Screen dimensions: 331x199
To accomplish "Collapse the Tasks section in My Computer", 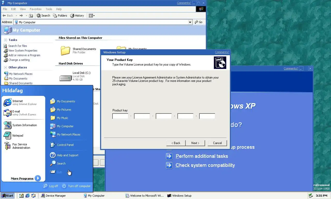I will tap(5, 40).
